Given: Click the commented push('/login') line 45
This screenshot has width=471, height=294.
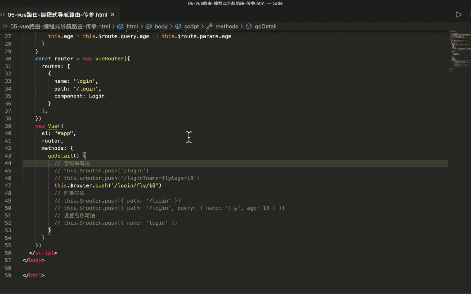Looking at the screenshot, I should [x=101, y=171].
